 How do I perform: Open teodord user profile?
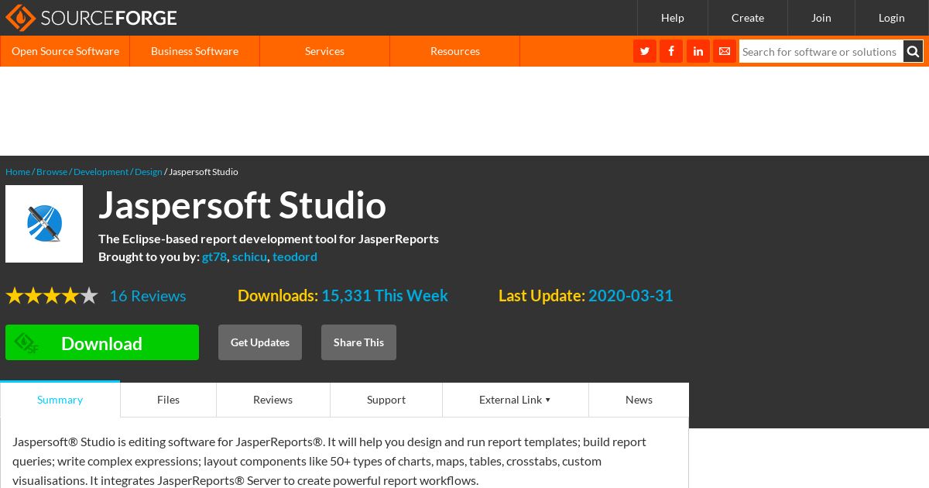click(295, 256)
